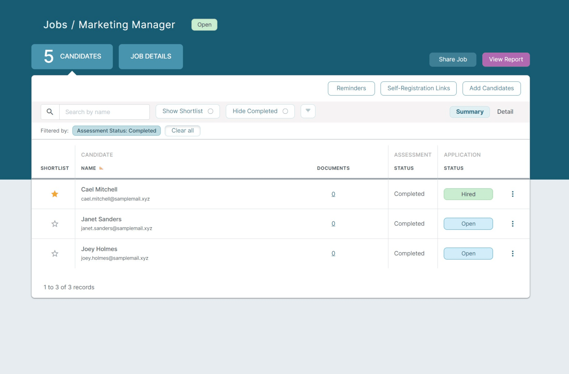Click Add Candidates button

[x=491, y=88]
